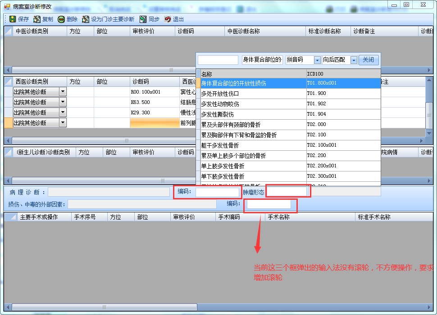Click the 同步 sync icon

click(143, 19)
